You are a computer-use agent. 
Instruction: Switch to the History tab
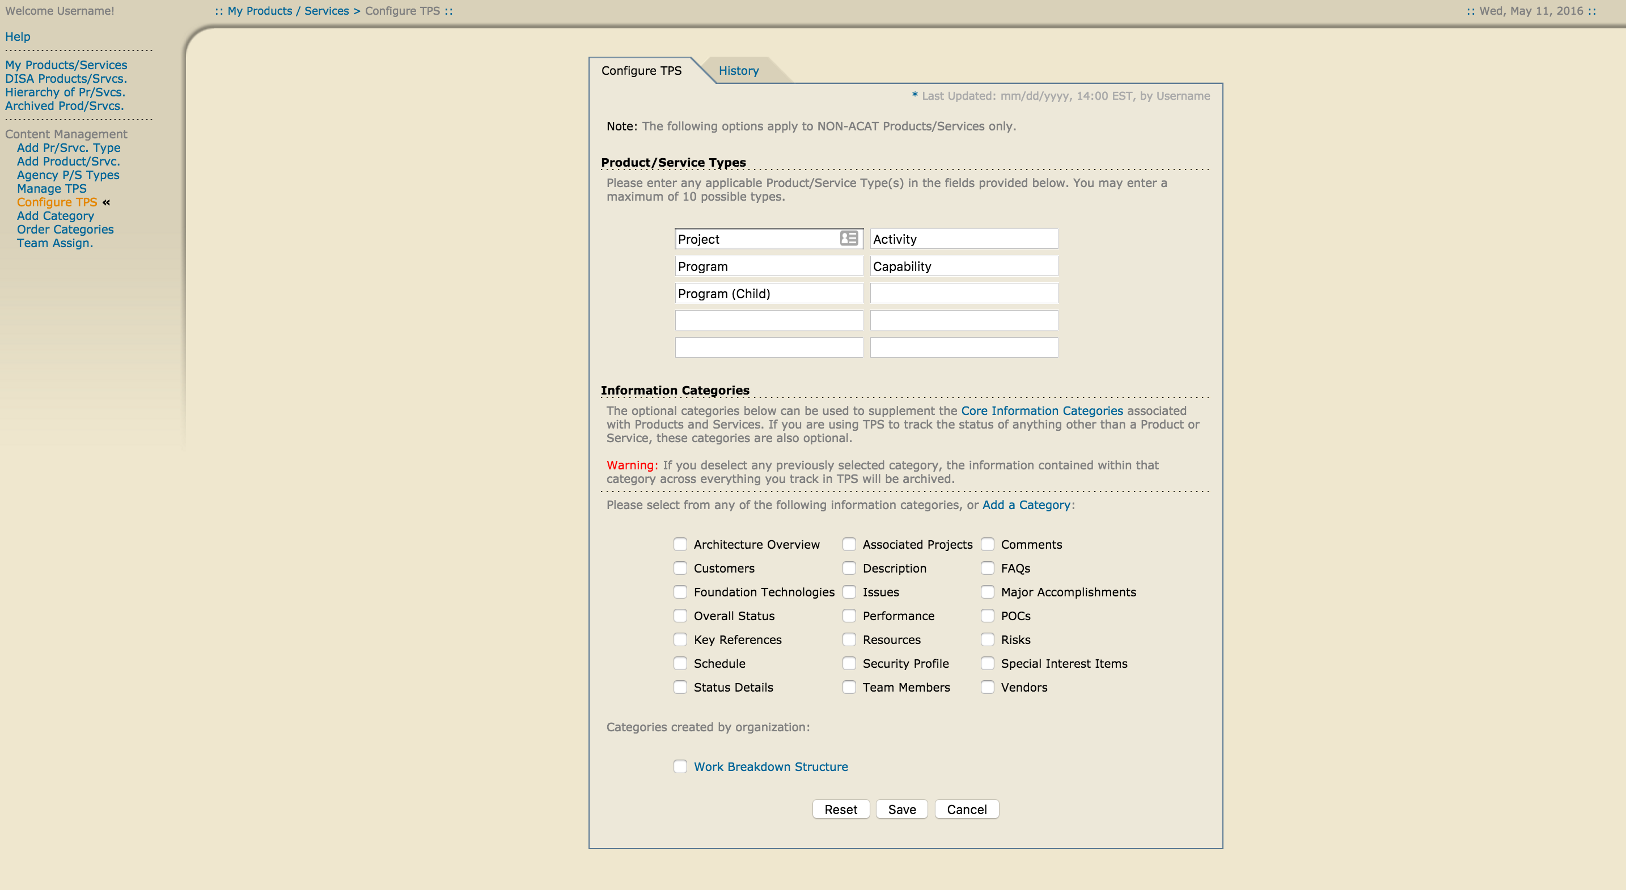[739, 71]
